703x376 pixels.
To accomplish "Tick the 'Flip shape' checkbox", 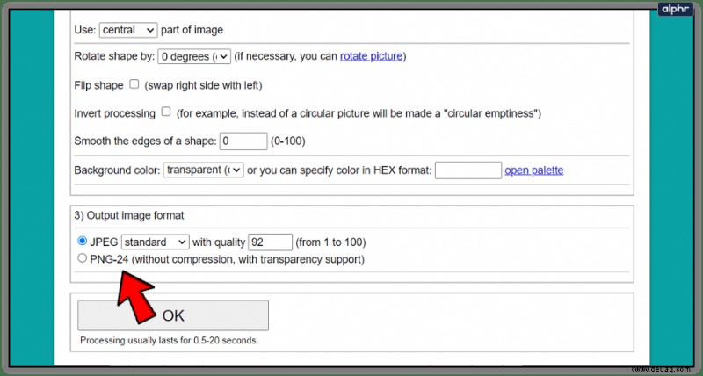I will pyautogui.click(x=134, y=83).
